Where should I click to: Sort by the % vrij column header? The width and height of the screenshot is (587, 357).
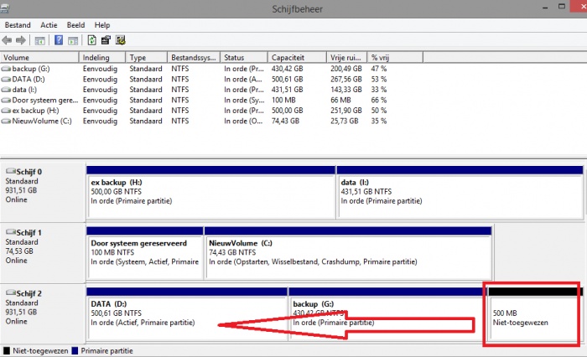click(x=395, y=58)
